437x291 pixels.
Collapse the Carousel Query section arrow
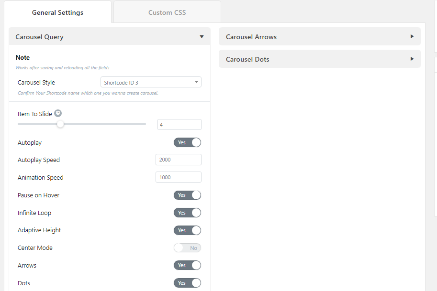pyautogui.click(x=202, y=37)
